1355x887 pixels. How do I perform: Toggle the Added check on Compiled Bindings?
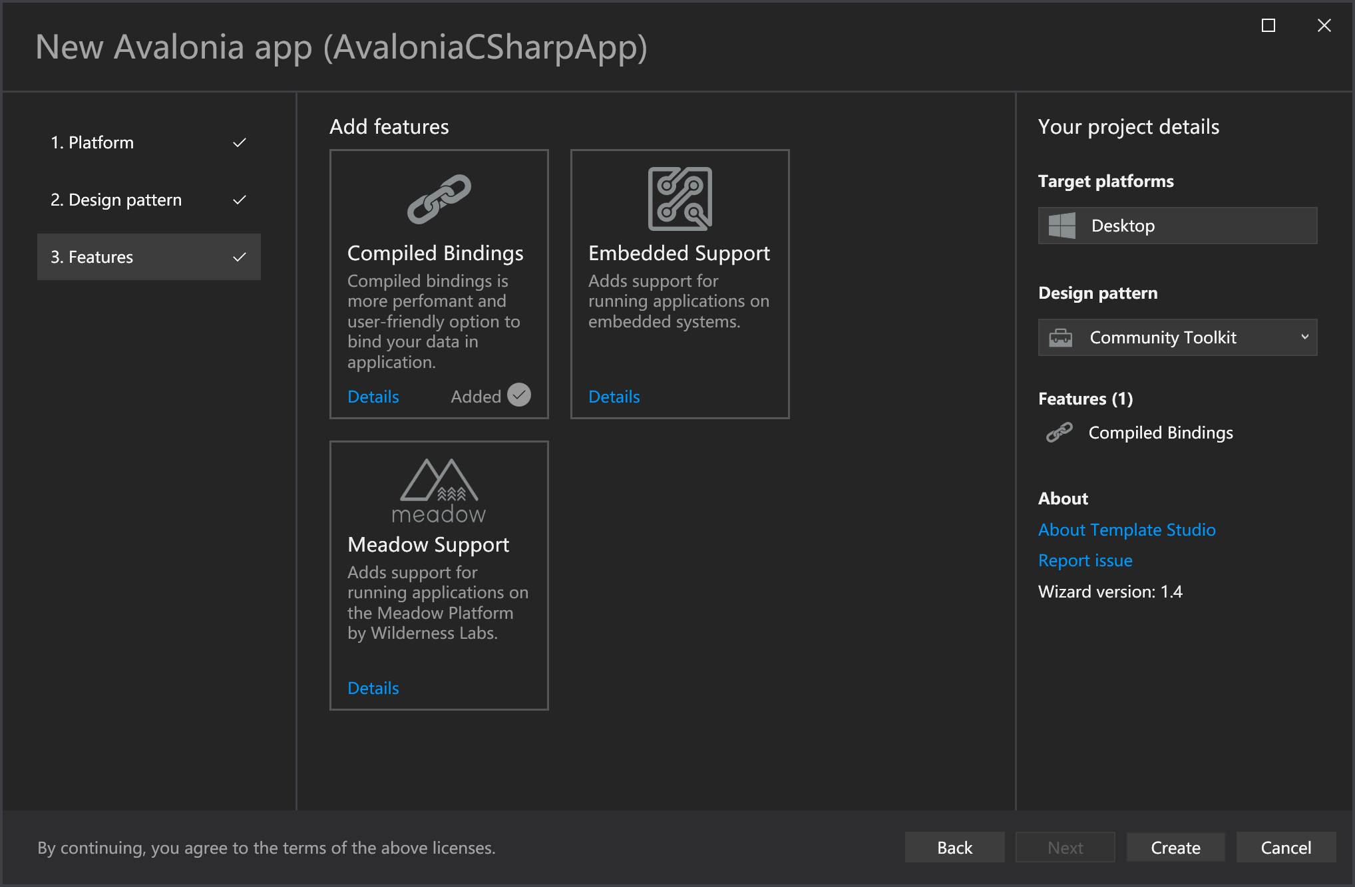519,395
